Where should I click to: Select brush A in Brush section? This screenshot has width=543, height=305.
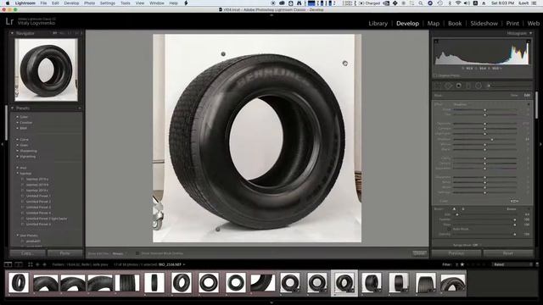(455, 209)
